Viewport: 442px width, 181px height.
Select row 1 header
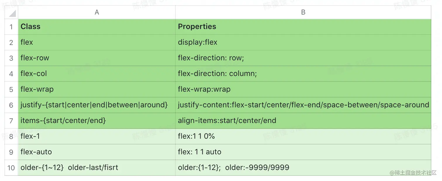11,27
